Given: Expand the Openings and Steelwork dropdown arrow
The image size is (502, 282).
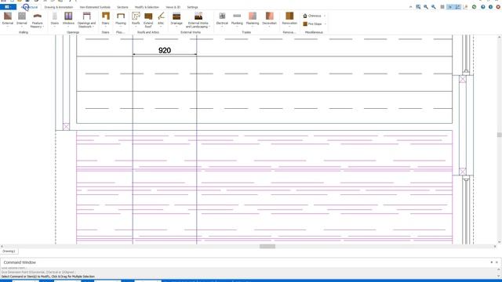Looking at the screenshot, I should [93, 27].
